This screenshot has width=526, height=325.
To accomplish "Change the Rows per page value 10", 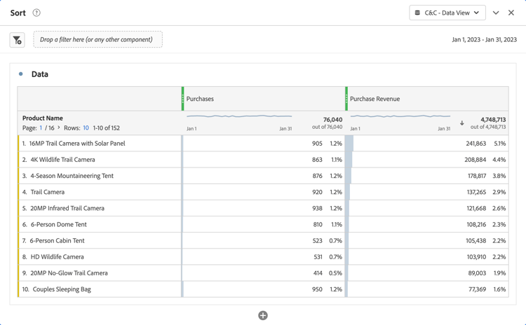I will 86,128.
